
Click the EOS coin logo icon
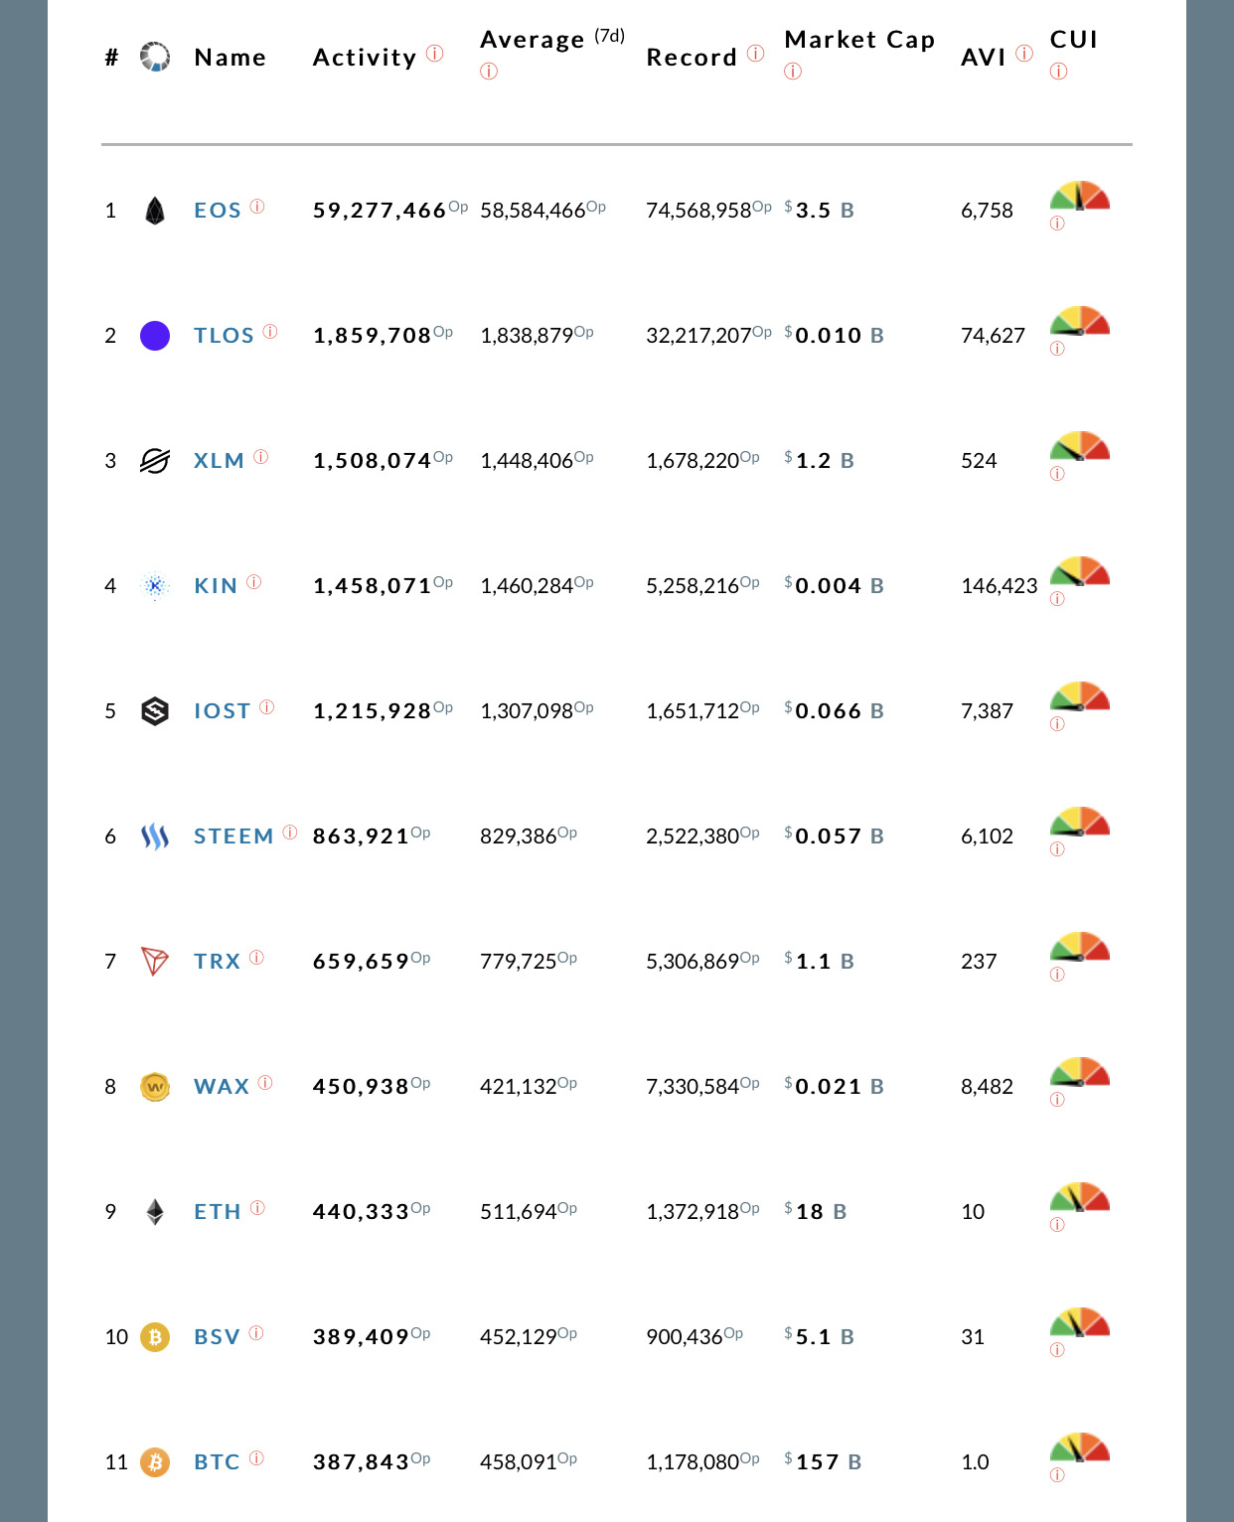(x=155, y=211)
